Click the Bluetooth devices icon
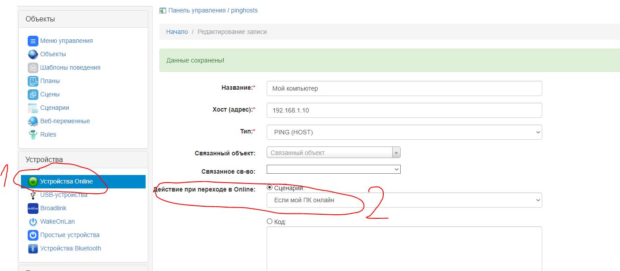 click(33, 249)
